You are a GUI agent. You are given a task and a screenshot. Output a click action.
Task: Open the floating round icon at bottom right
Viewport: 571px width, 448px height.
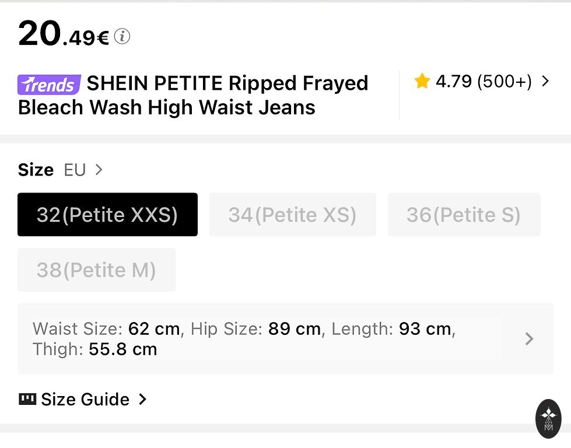coord(548,418)
